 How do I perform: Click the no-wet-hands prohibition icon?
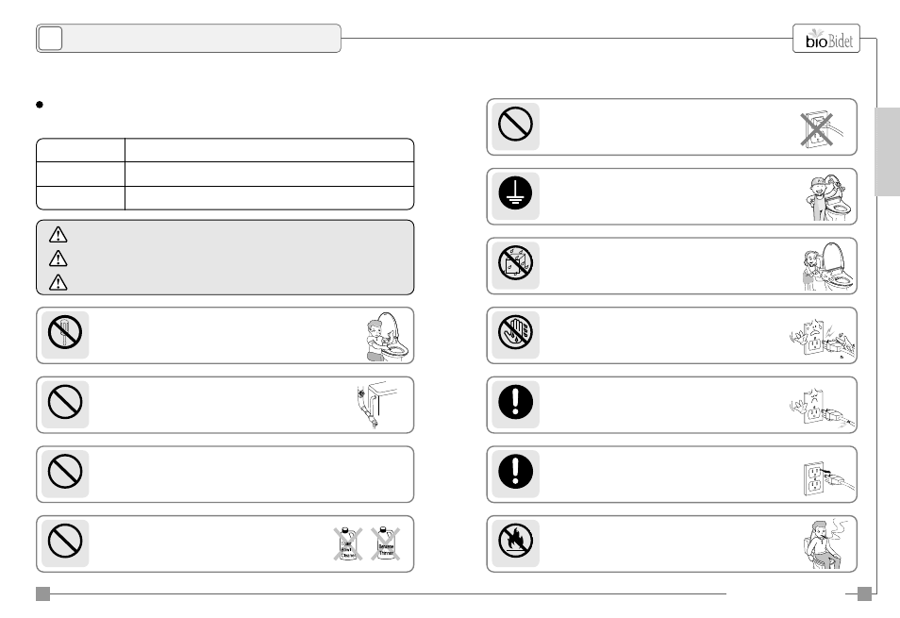tap(515, 332)
